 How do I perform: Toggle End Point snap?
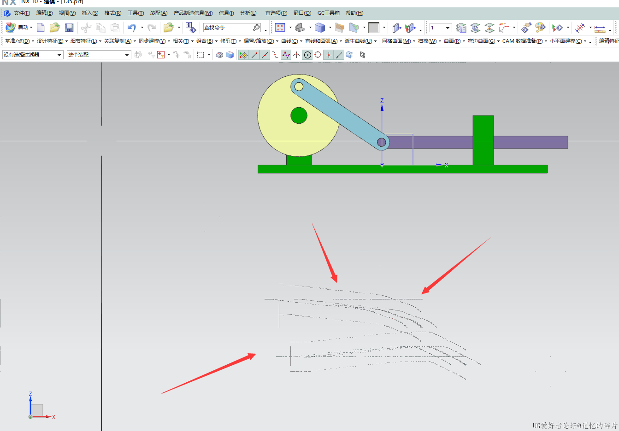coord(254,55)
